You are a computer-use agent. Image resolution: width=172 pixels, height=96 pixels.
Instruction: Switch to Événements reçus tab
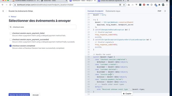click(x=113, y=11)
